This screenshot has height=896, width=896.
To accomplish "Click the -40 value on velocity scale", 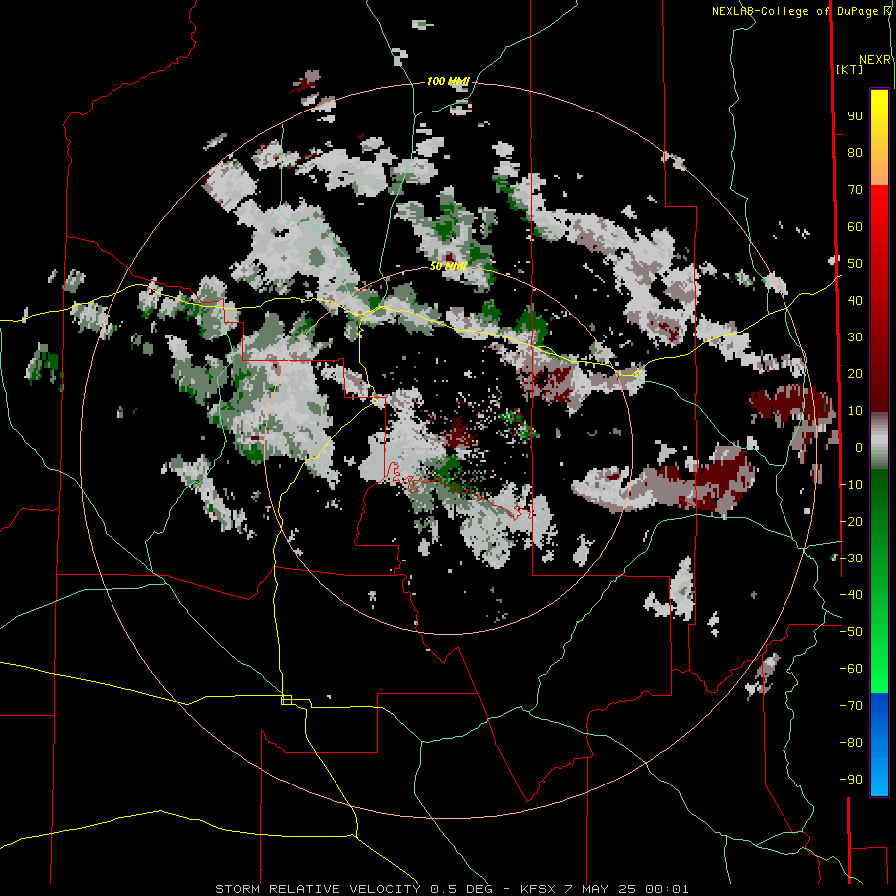I will click(851, 595).
